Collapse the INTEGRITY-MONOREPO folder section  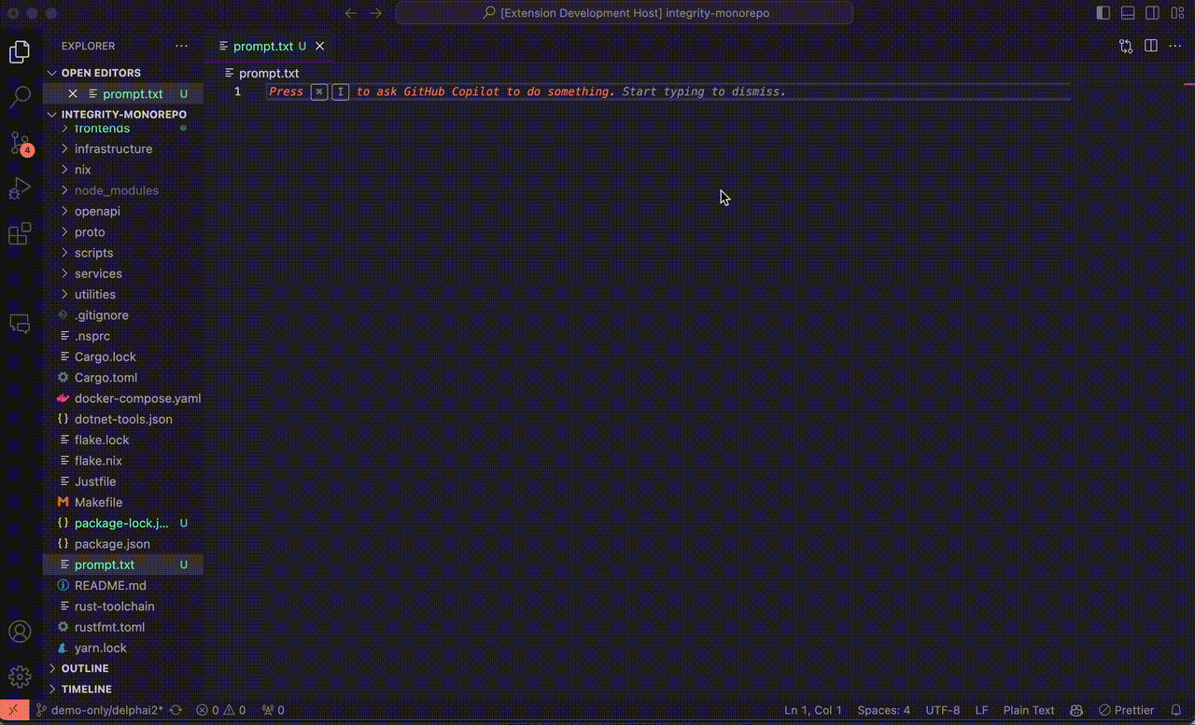coord(122,115)
